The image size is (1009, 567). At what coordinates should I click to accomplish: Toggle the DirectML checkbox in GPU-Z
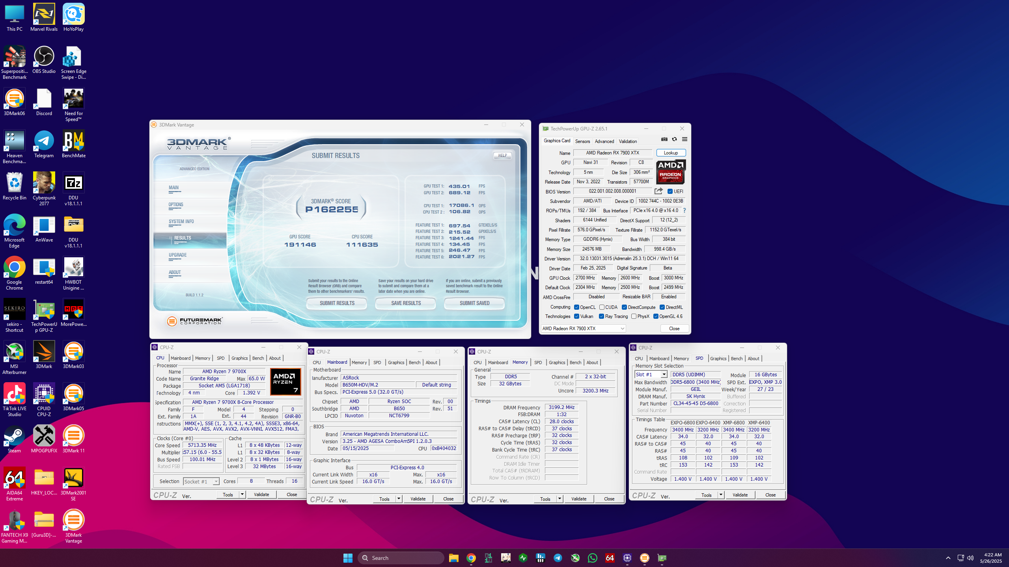click(x=662, y=307)
